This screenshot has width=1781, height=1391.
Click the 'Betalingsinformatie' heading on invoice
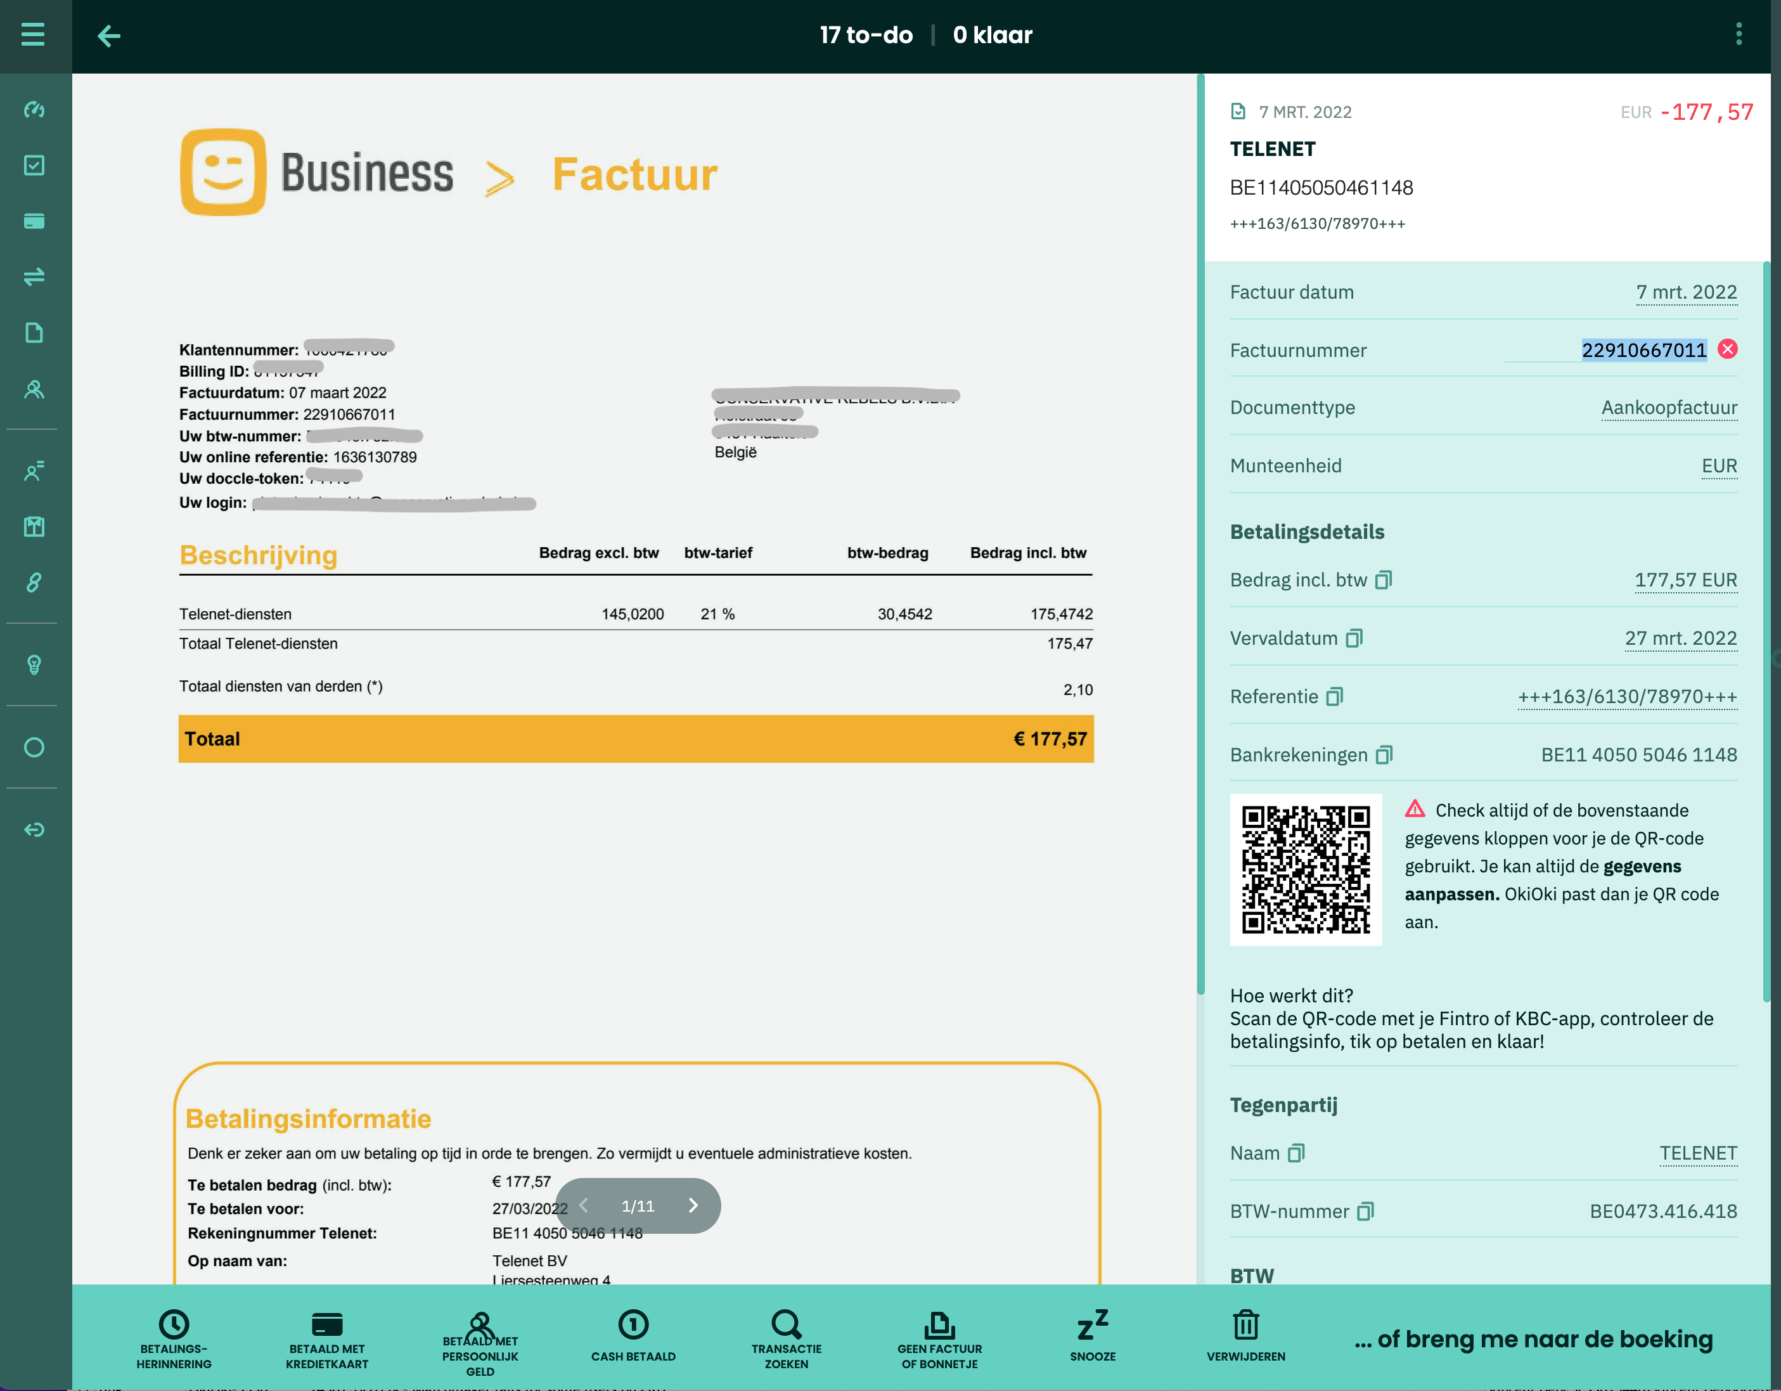308,1118
